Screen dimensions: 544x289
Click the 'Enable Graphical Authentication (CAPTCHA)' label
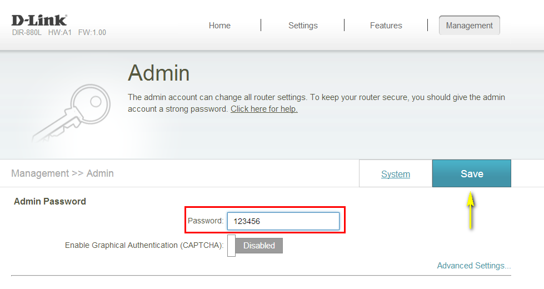[x=144, y=245]
